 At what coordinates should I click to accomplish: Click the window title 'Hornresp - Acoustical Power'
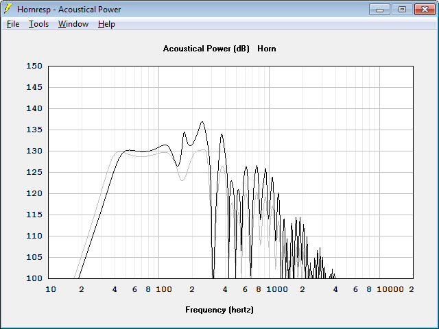coord(69,10)
